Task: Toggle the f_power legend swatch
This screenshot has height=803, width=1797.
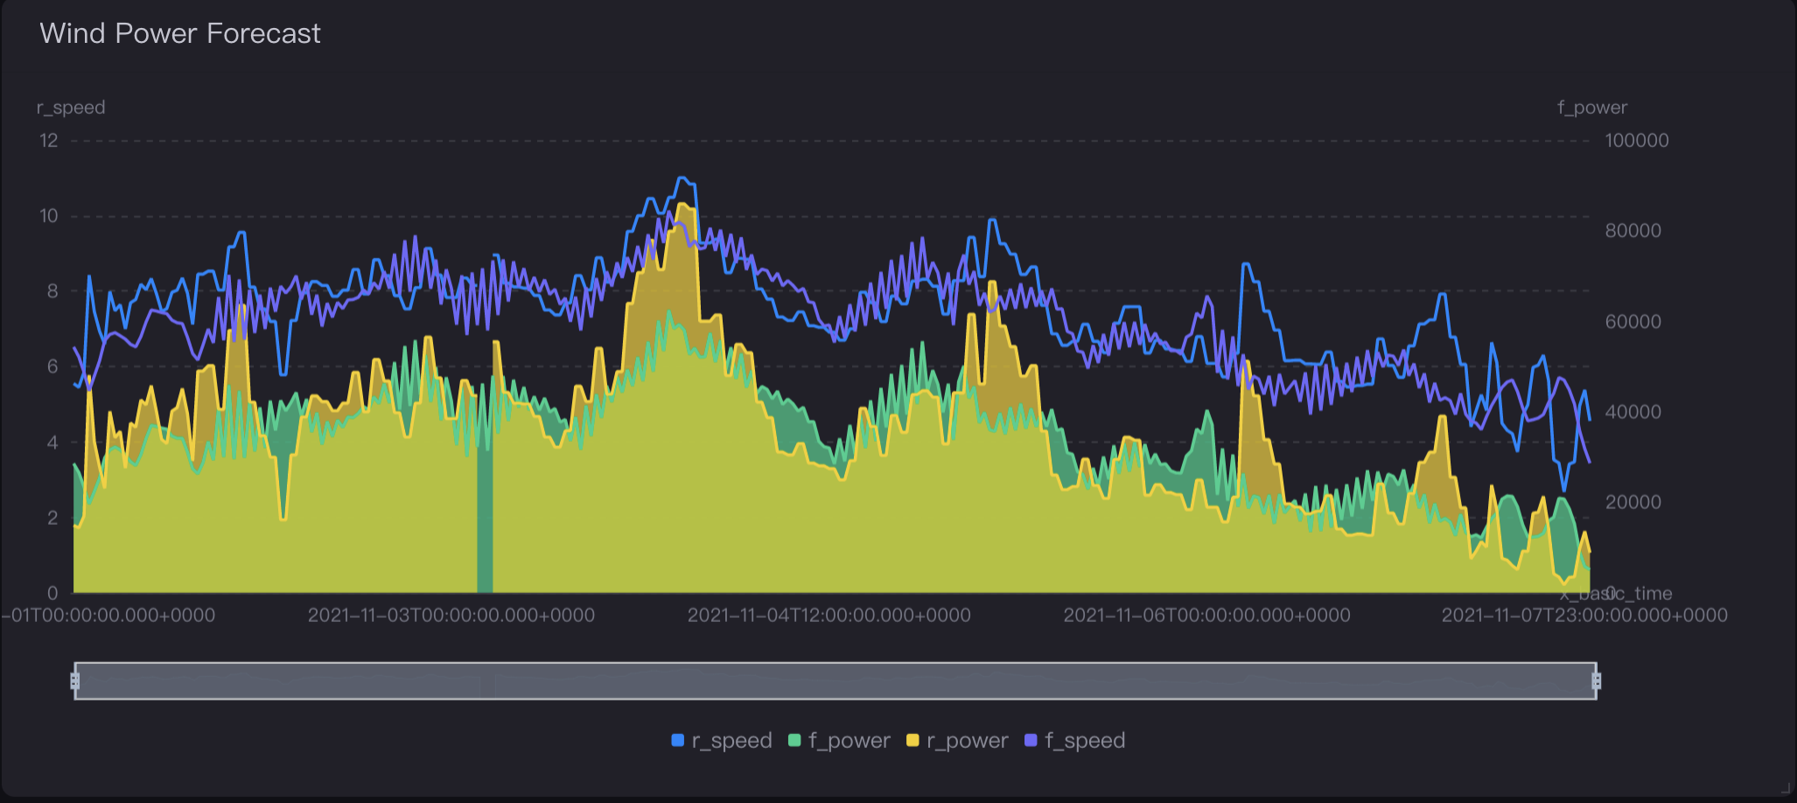Action: pos(794,740)
